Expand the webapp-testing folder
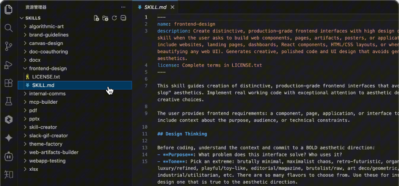The image size is (399, 186). [25, 161]
